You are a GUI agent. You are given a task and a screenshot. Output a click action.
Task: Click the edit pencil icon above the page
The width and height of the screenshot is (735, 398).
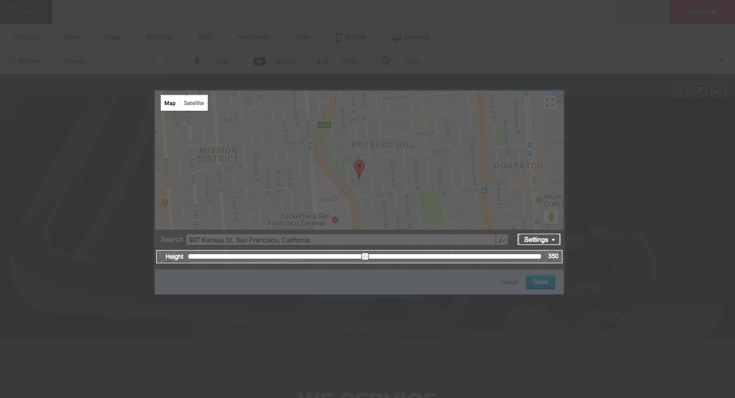[699, 90]
